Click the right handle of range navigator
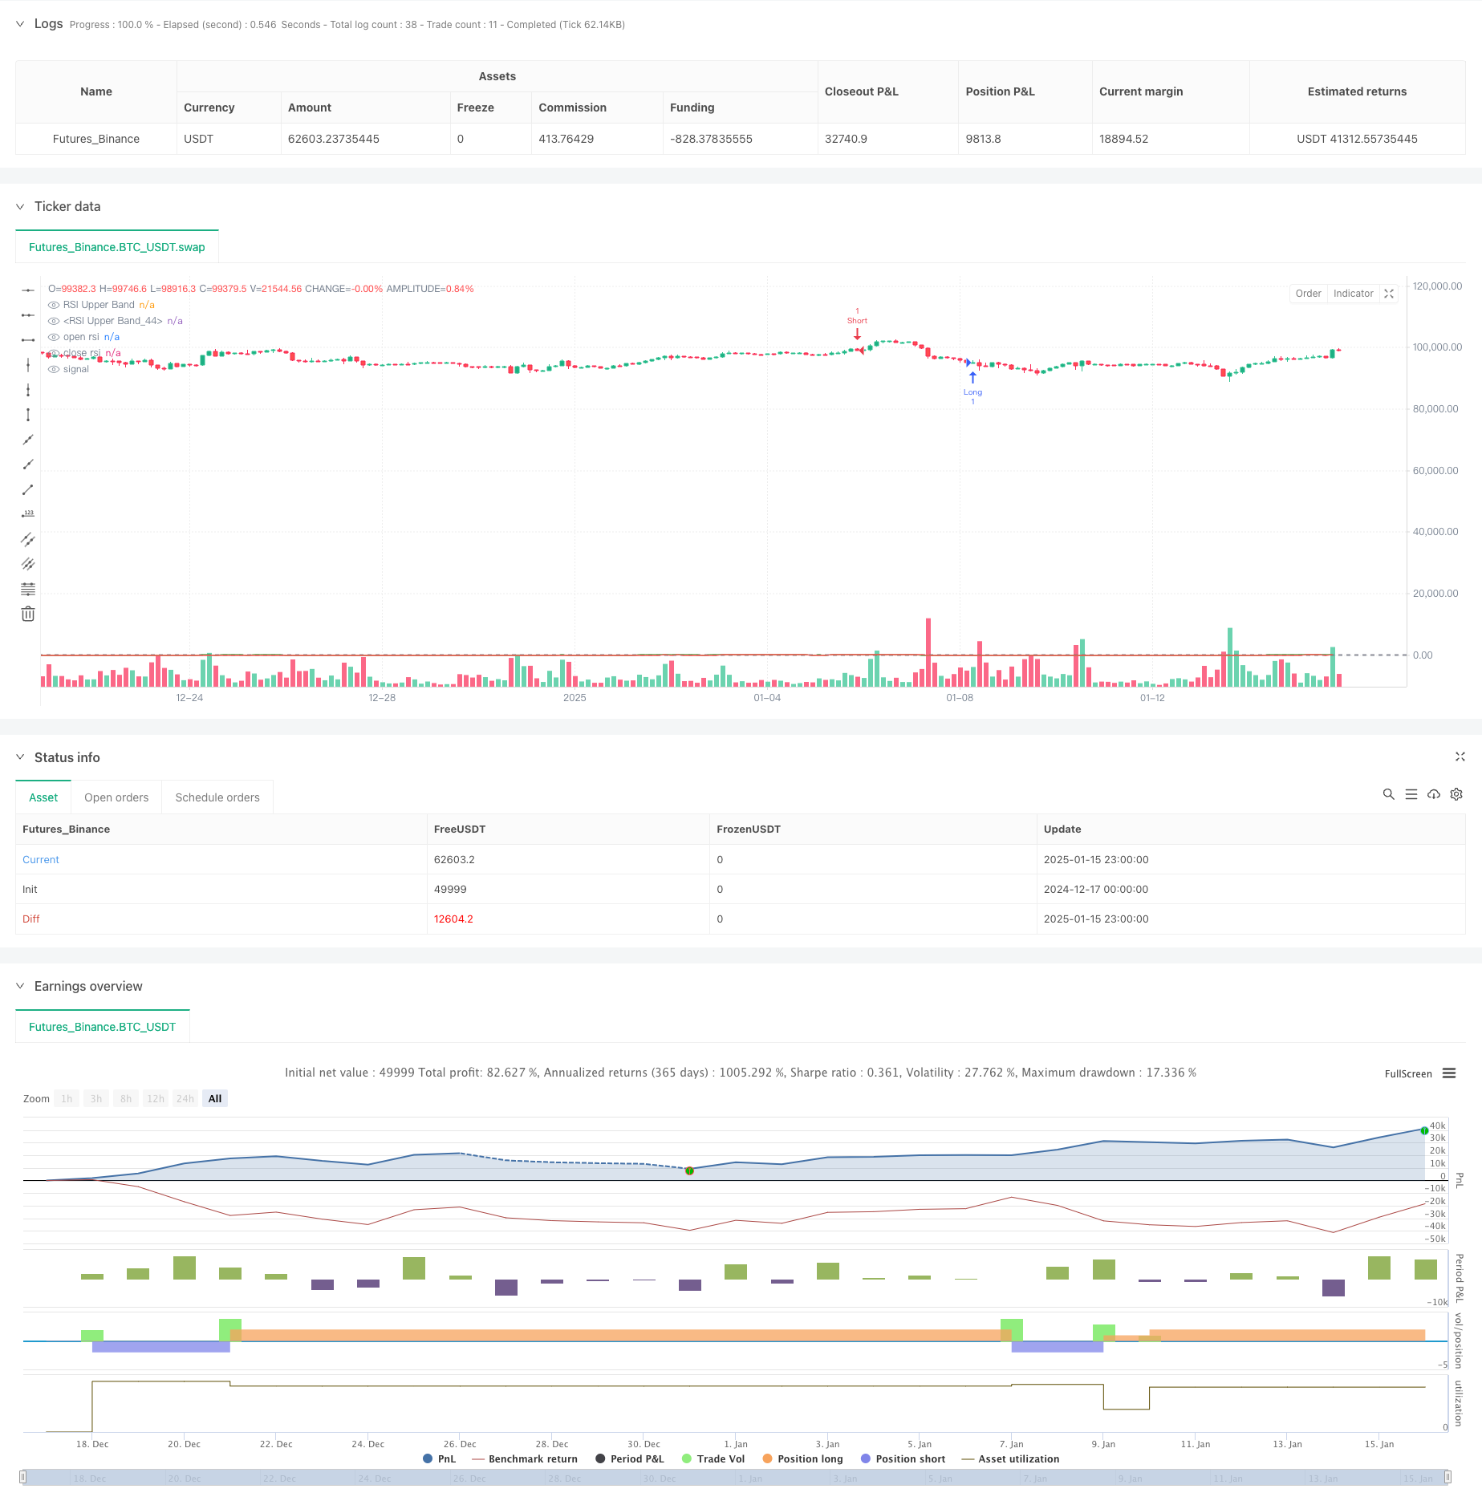 (x=1447, y=1477)
